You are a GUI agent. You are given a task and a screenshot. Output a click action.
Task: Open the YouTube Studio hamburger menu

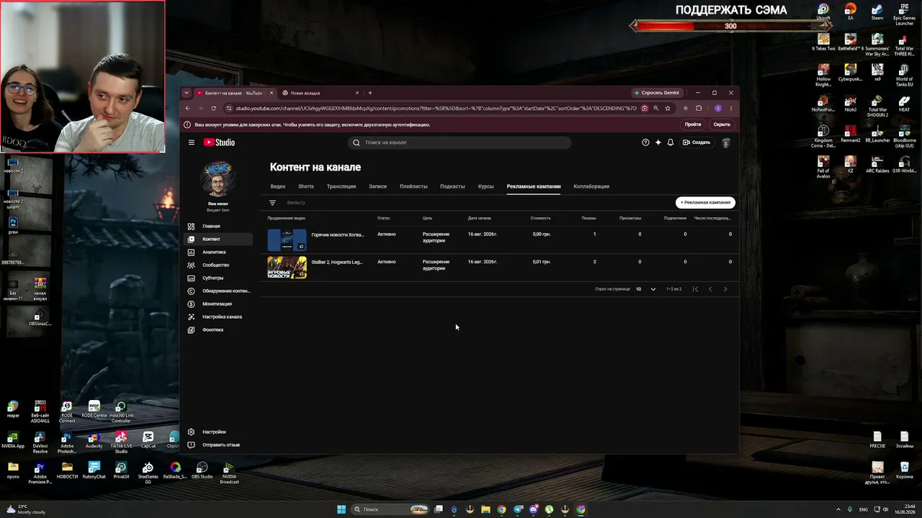[x=192, y=142]
